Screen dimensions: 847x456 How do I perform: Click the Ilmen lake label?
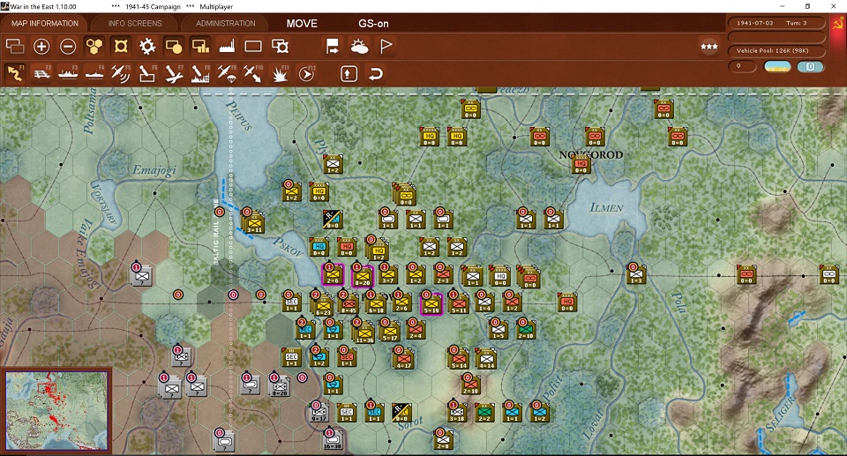[606, 207]
